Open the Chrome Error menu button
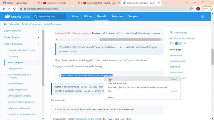This screenshot has width=214, height=120. point(207,9)
